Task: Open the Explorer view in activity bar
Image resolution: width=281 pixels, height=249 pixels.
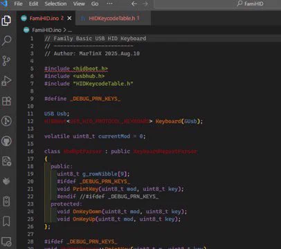Action: point(6,21)
